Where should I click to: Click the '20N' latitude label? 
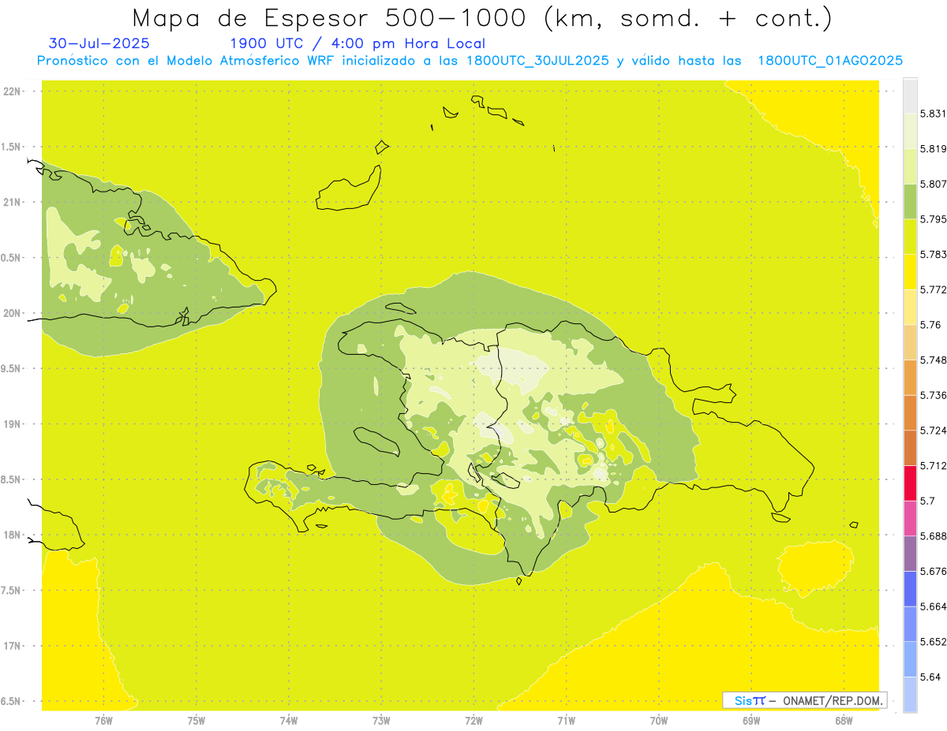[13, 313]
